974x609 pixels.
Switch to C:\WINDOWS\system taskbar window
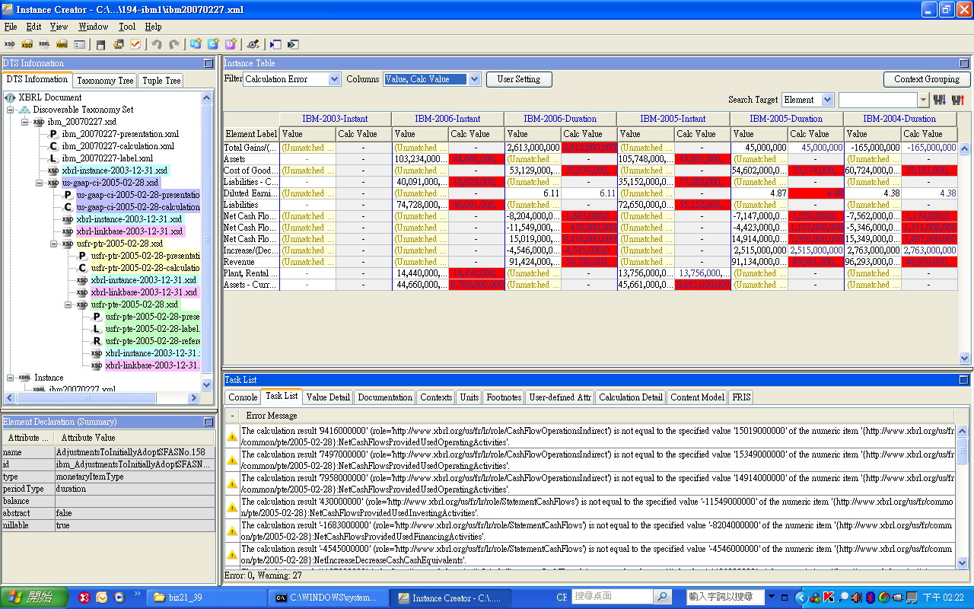(328, 598)
